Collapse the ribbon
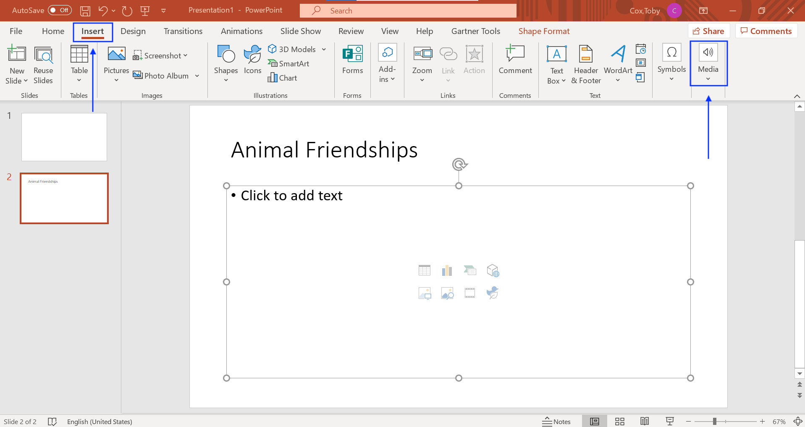 797,96
